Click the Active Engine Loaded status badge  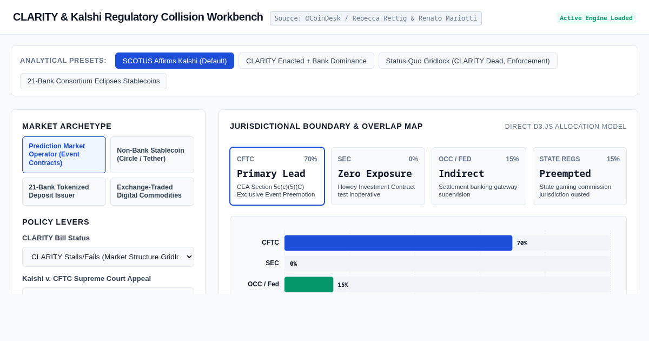(596, 18)
